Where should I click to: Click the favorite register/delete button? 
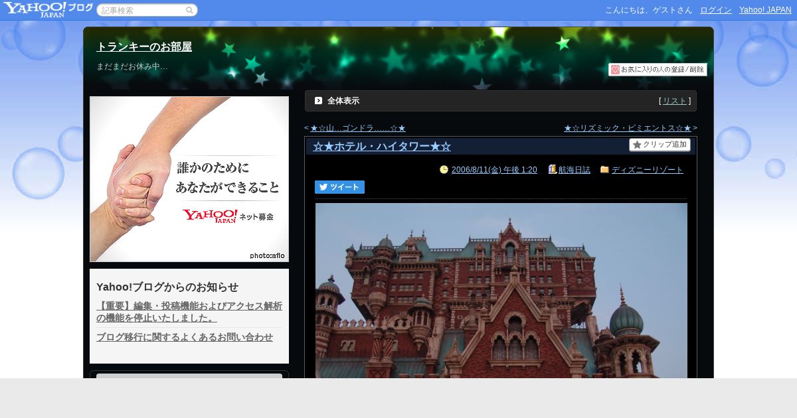pos(658,70)
